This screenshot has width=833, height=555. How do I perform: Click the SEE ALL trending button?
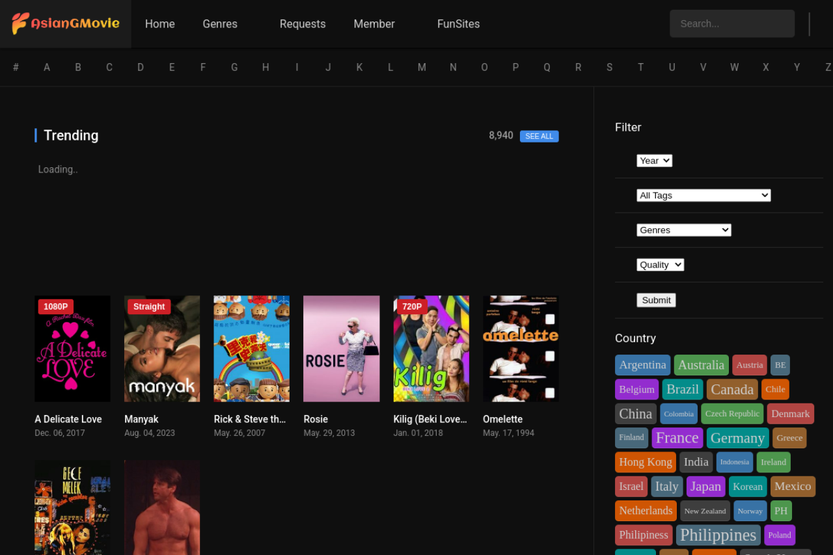coord(539,136)
